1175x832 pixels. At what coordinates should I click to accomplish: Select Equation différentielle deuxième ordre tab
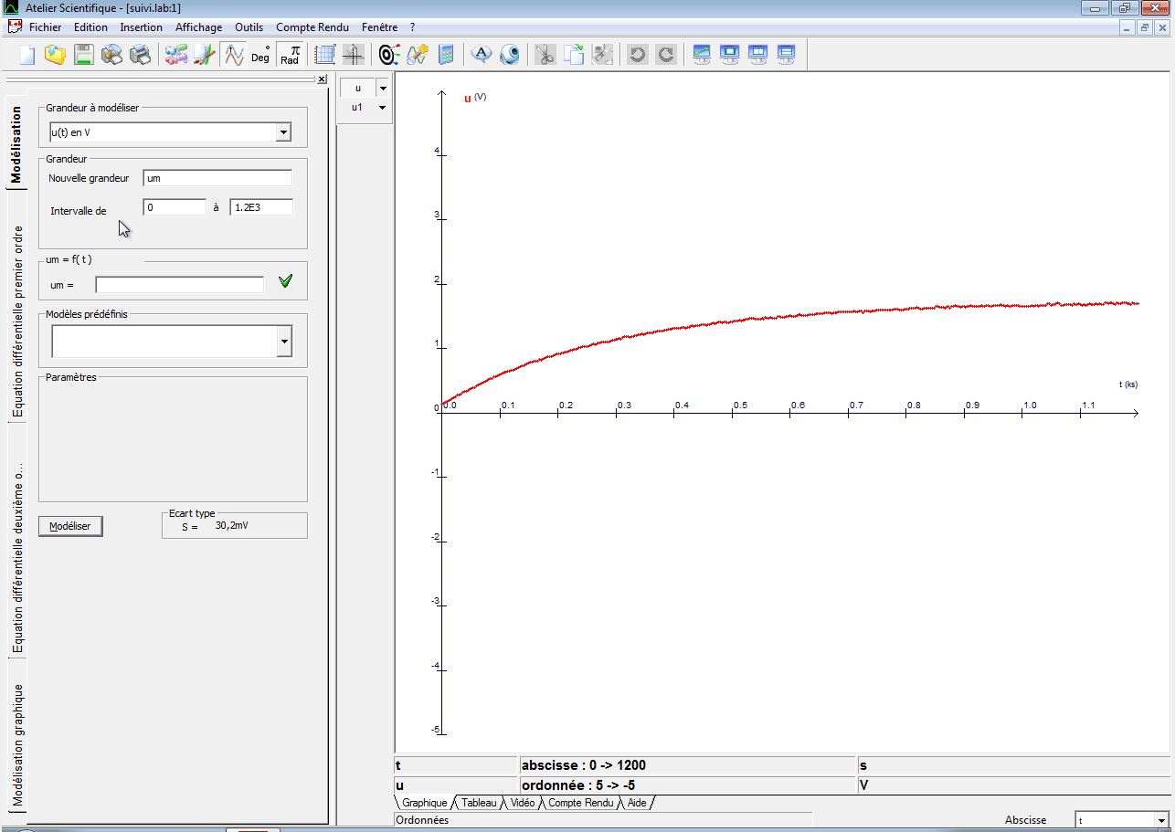pos(16,557)
